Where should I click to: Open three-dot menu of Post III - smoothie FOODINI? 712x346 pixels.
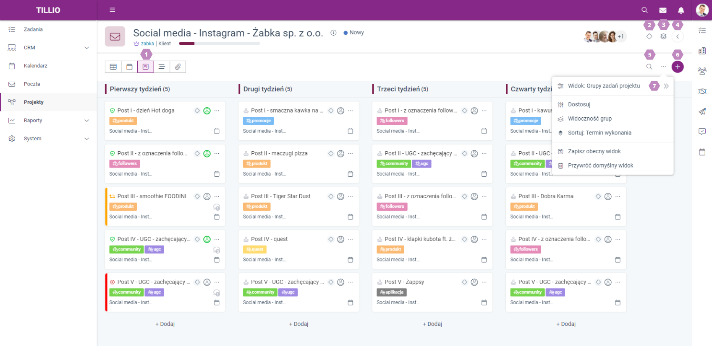217,196
